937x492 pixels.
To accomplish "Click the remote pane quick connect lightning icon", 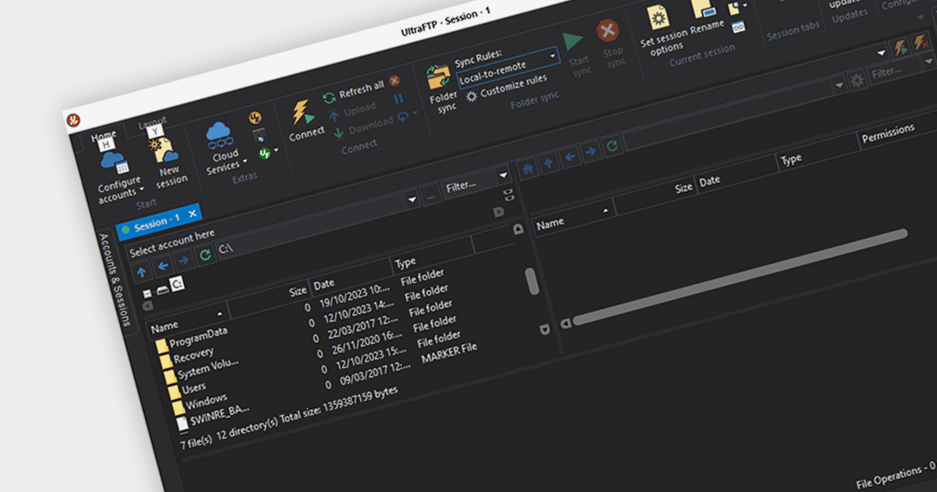I will tap(900, 47).
